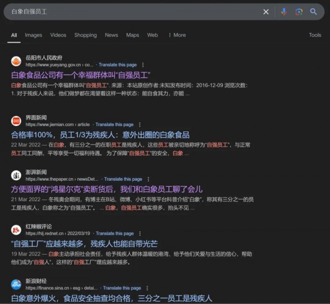330x304 pixels.
Task: Click the 澎湃新闻 site favicon
Action: pos(16,175)
